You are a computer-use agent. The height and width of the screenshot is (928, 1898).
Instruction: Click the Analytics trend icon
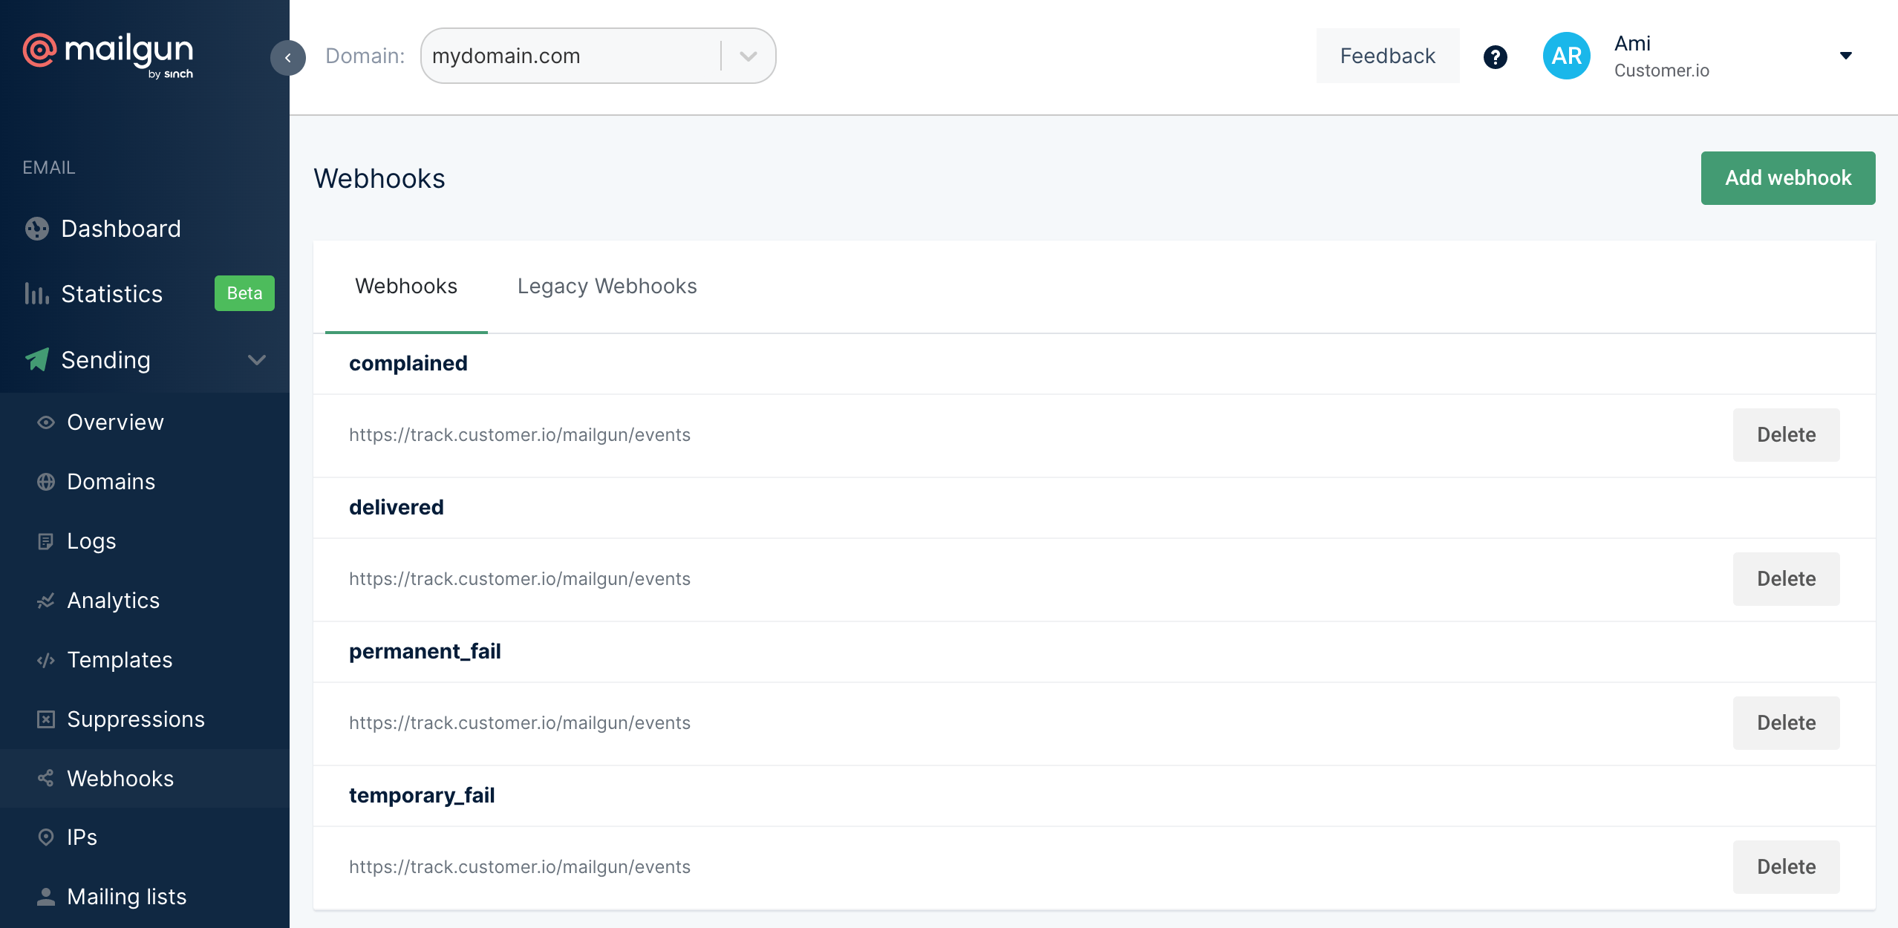[x=46, y=601]
